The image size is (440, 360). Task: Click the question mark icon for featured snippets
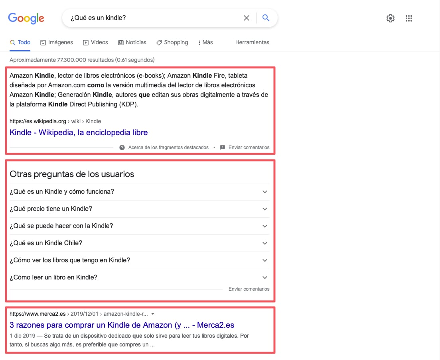[122, 148]
